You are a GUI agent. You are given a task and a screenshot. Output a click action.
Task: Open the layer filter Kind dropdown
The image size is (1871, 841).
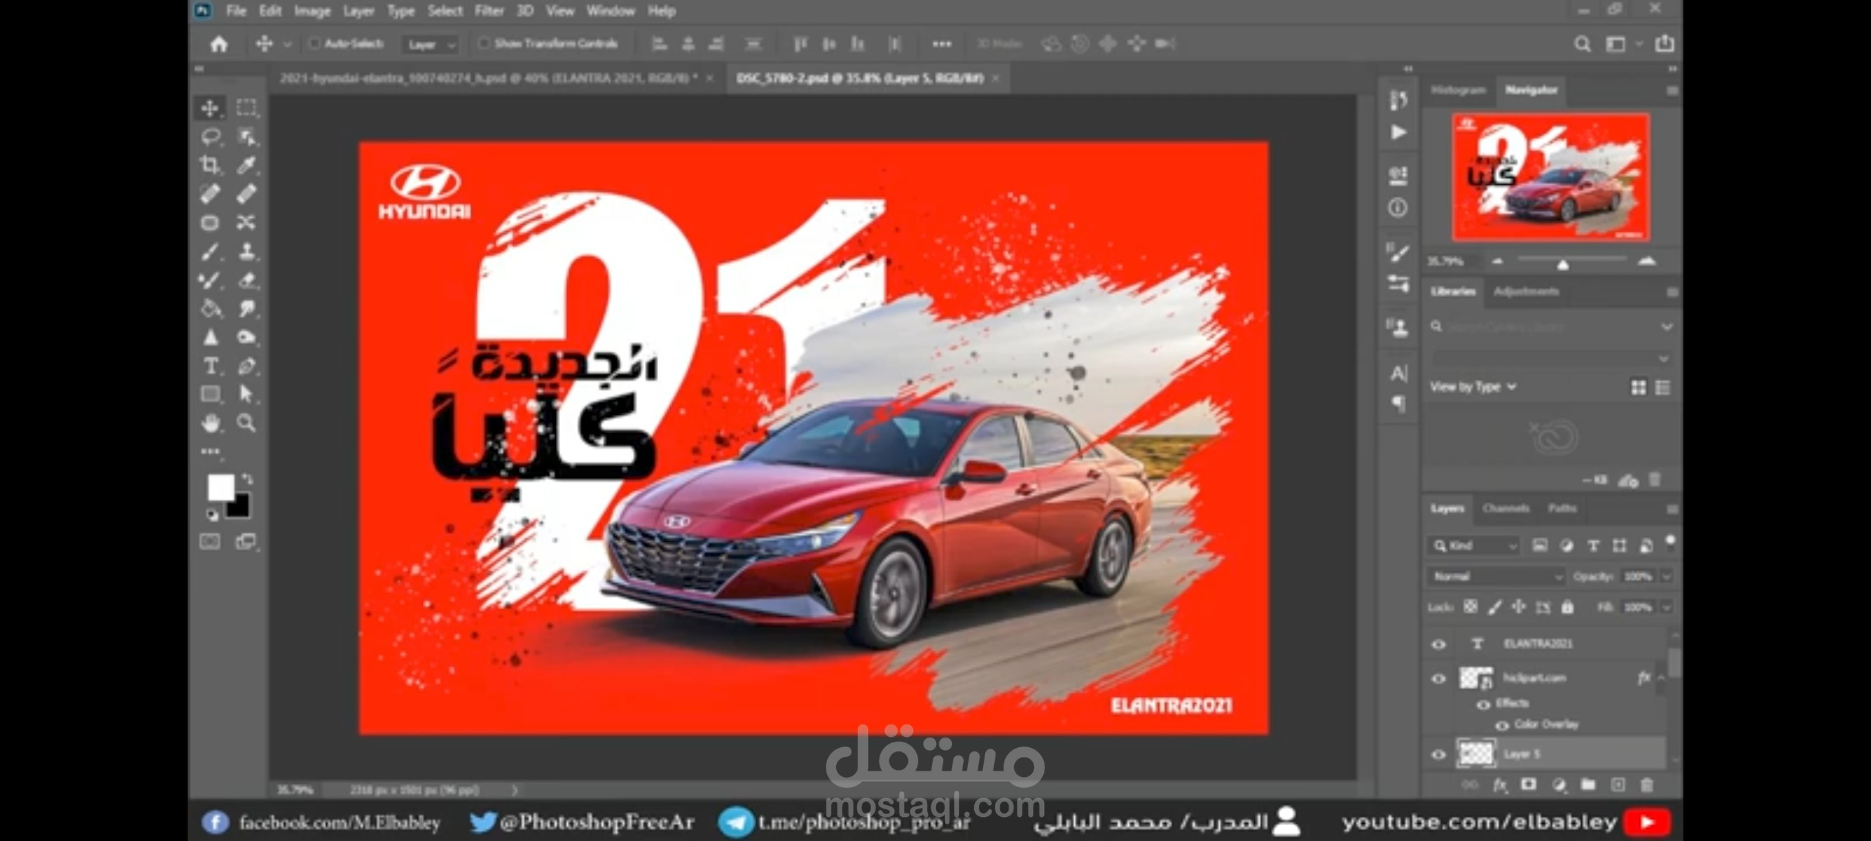pos(1475,546)
